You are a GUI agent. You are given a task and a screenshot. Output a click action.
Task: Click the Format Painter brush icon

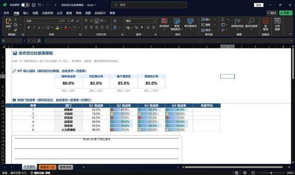(x=16, y=30)
